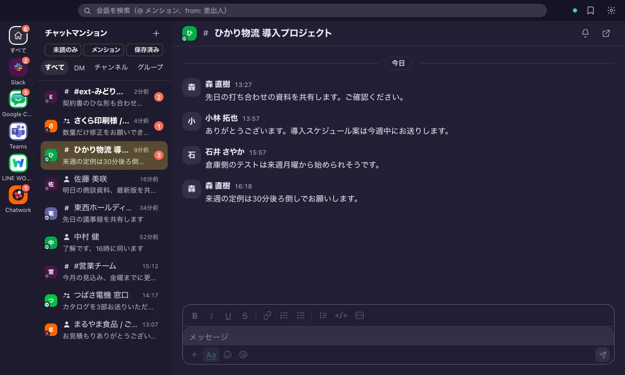Open notification bell for this channel
Viewport: 625px width, 375px height.
click(x=585, y=33)
